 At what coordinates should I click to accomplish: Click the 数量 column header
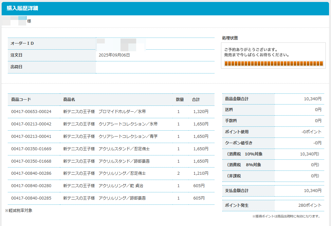180,100
